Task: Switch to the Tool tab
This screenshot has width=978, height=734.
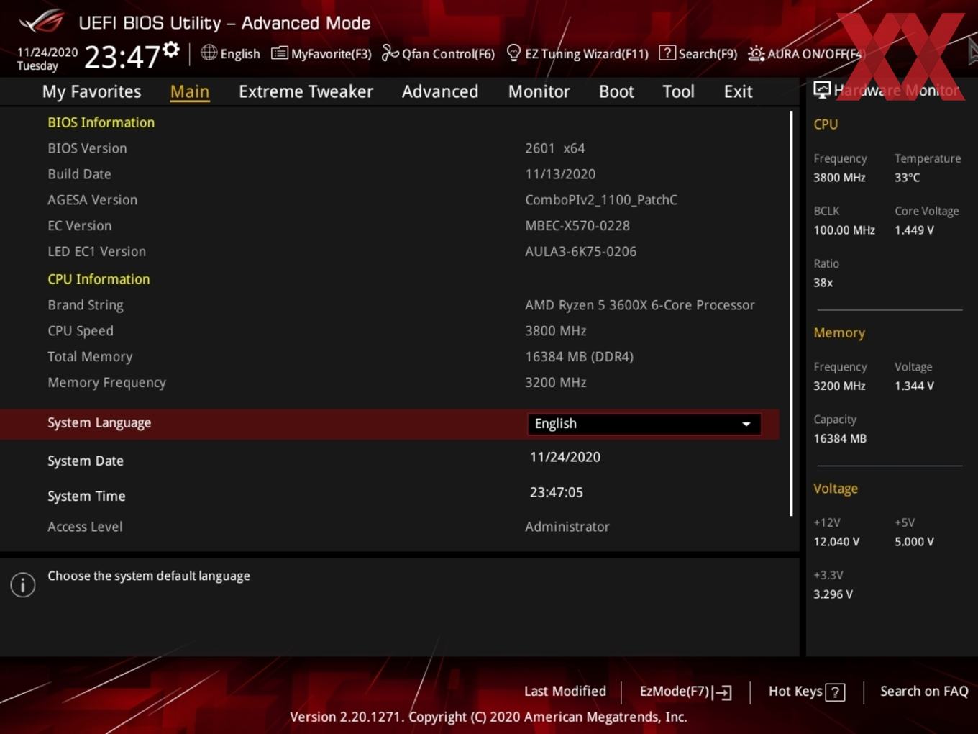Action: [678, 91]
